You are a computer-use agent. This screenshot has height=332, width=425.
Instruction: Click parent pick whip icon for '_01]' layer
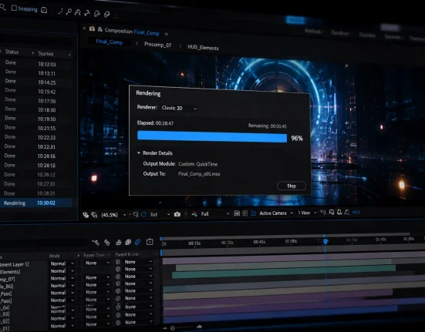(x=118, y=323)
